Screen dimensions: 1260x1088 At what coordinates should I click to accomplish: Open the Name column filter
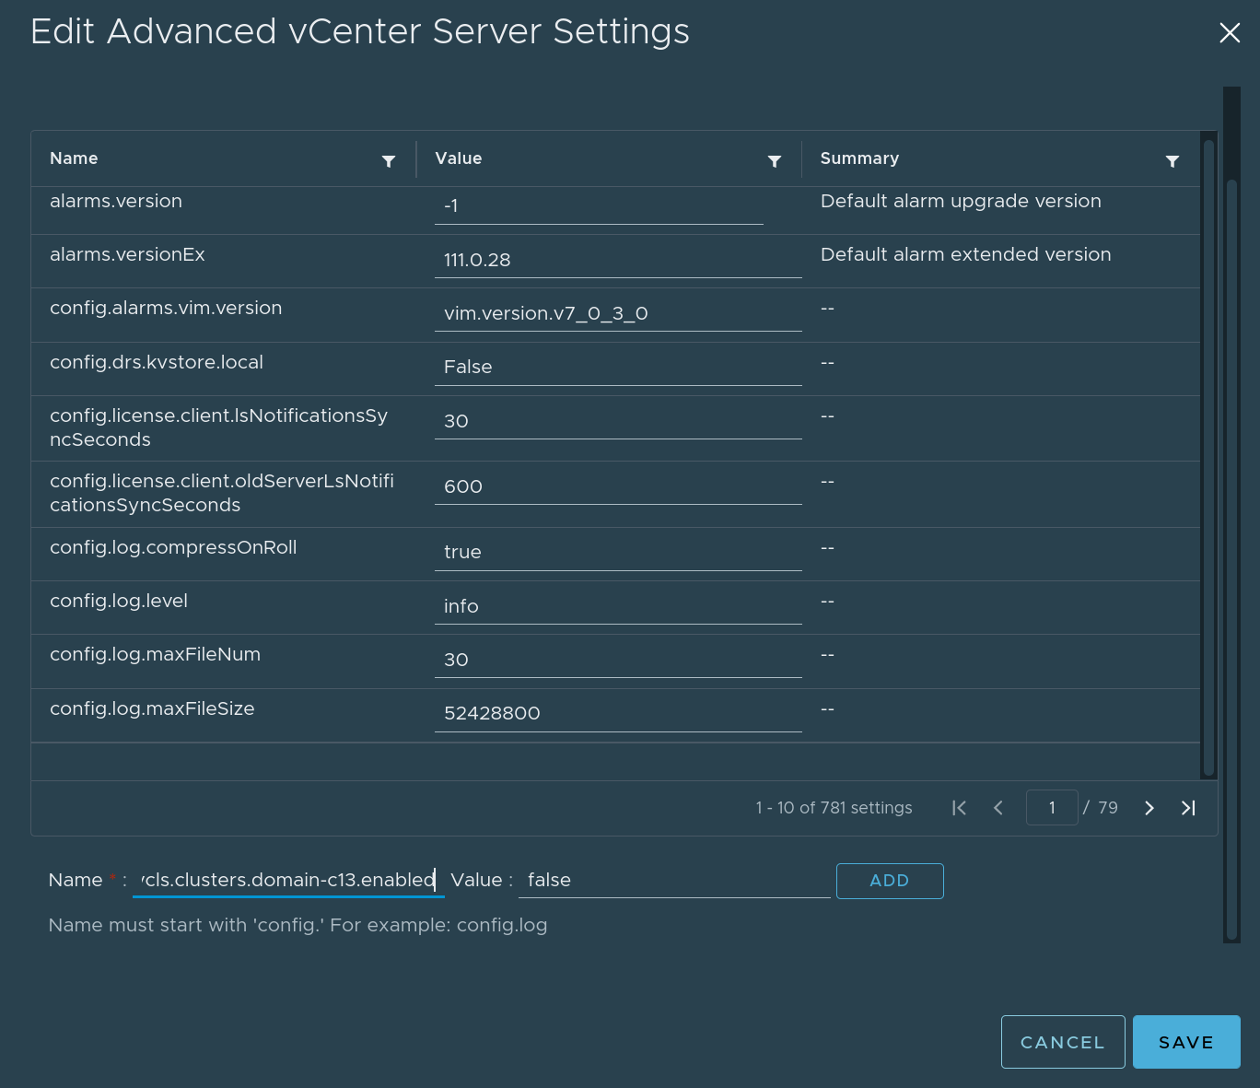pyautogui.click(x=389, y=161)
